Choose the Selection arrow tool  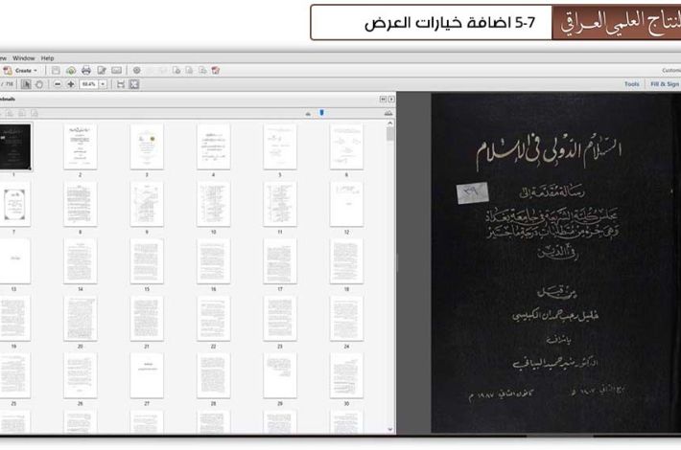click(26, 84)
